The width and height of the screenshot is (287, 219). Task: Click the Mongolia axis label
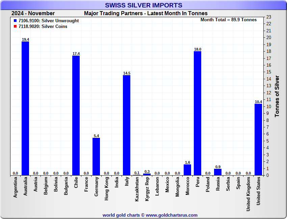click(x=177, y=187)
